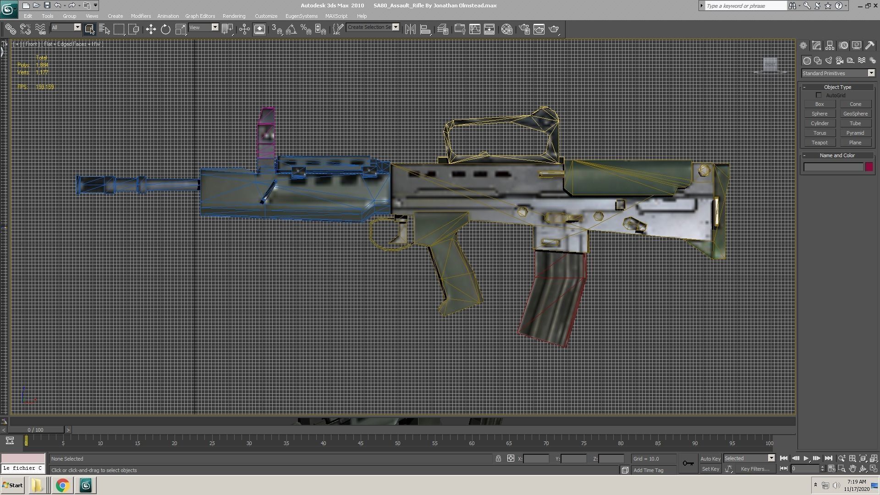Screen dimensions: 880x495
Task: Click the Mirror tool icon
Action: 410,29
